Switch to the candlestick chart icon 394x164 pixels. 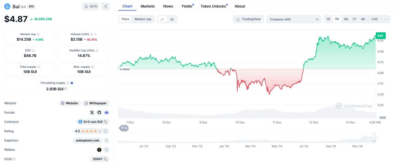coord(172,19)
